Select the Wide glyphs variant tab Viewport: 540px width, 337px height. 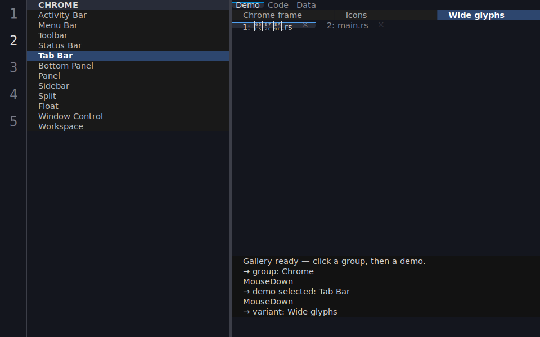(x=488, y=15)
